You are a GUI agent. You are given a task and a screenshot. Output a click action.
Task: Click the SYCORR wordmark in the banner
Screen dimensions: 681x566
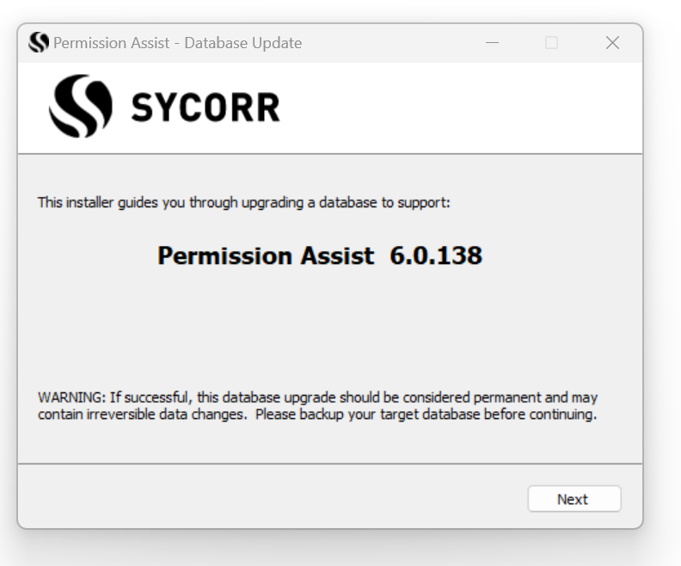(x=205, y=108)
